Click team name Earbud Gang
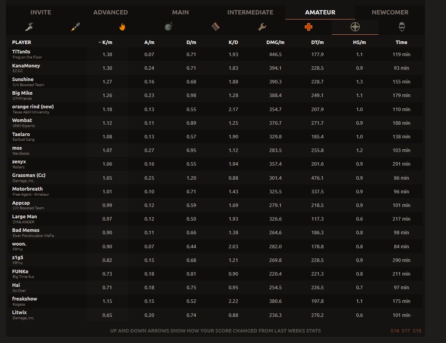The height and width of the screenshot is (343, 446). (23, 140)
